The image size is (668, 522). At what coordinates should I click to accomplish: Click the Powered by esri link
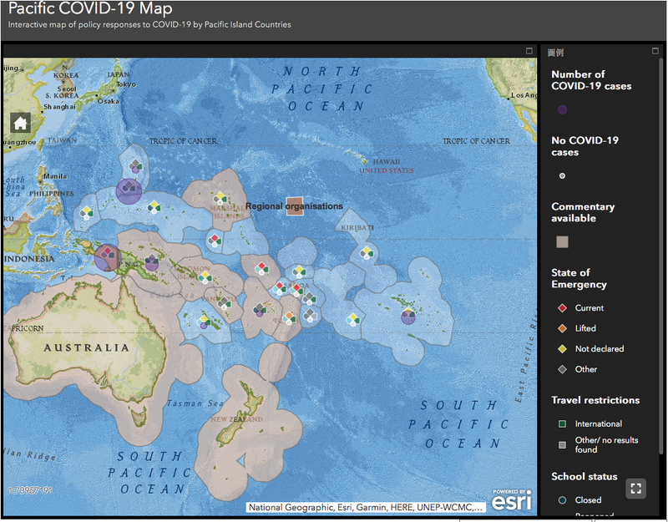(x=510, y=499)
